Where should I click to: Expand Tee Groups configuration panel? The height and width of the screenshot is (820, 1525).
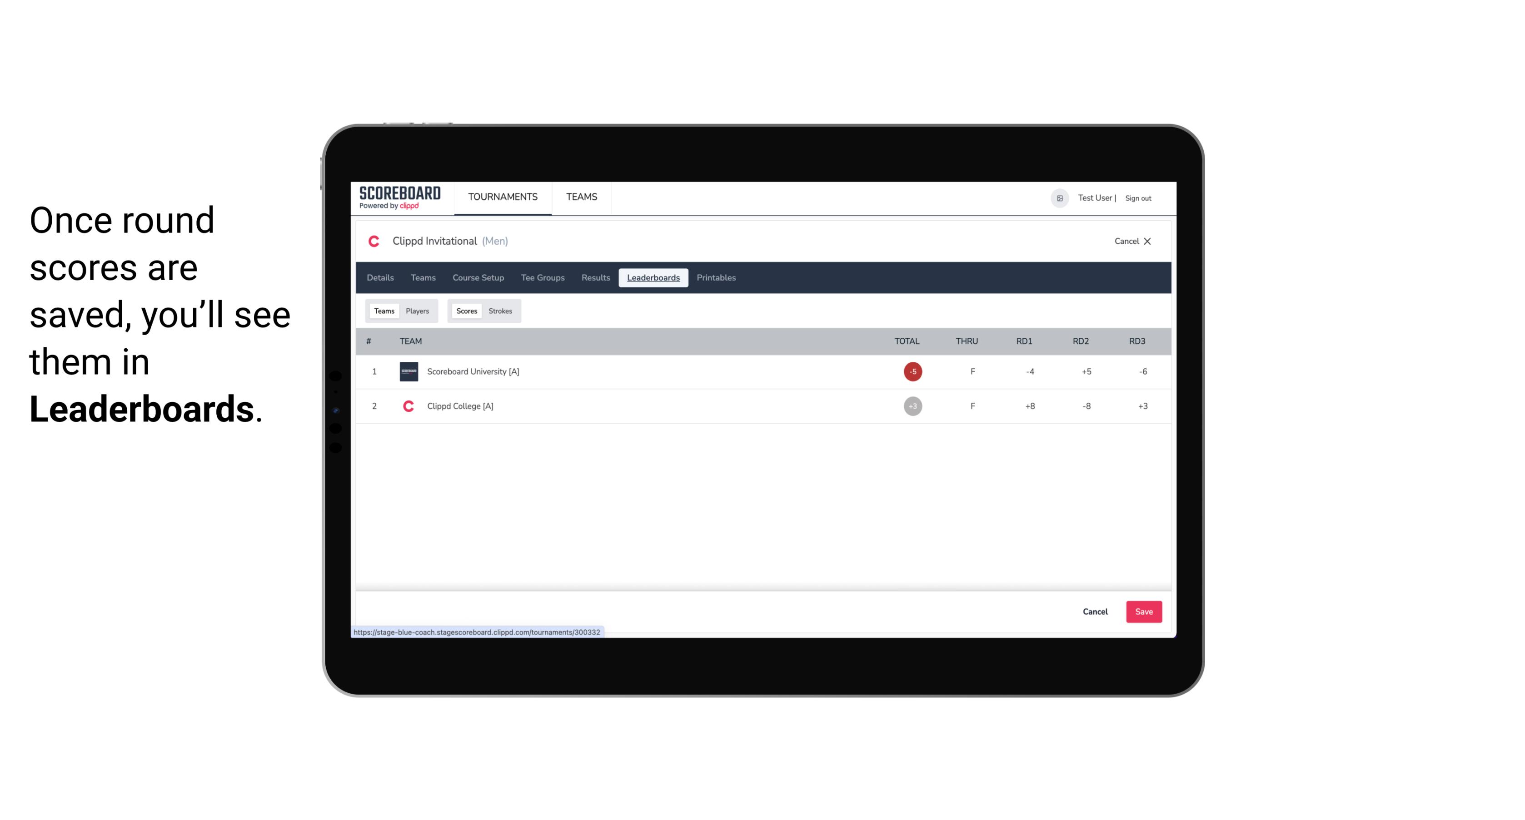pos(543,278)
